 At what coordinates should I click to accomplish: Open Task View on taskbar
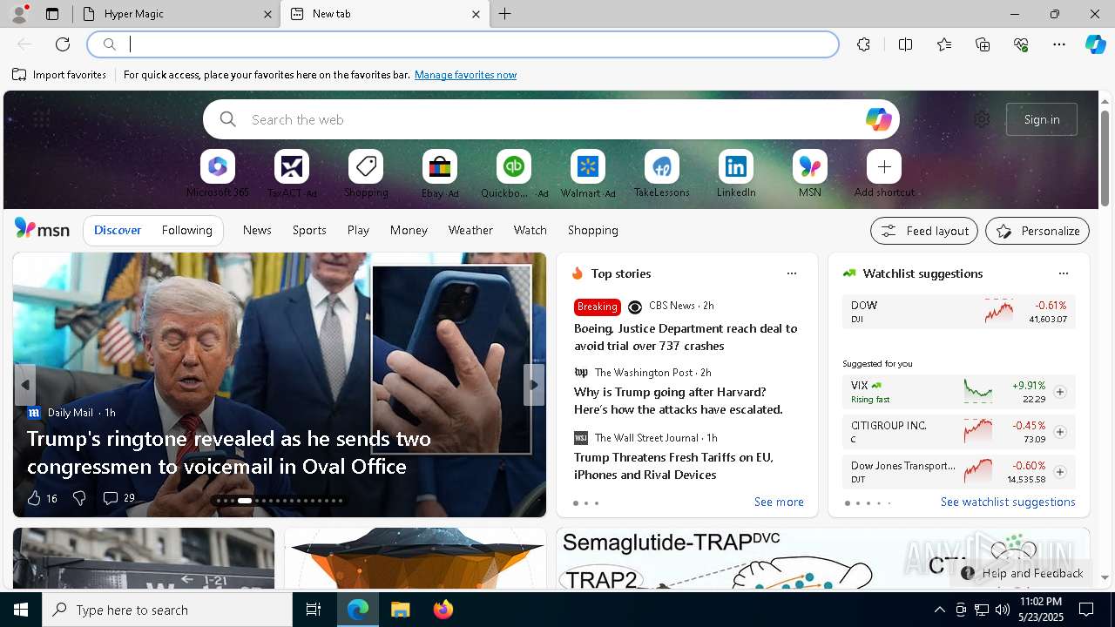314,610
